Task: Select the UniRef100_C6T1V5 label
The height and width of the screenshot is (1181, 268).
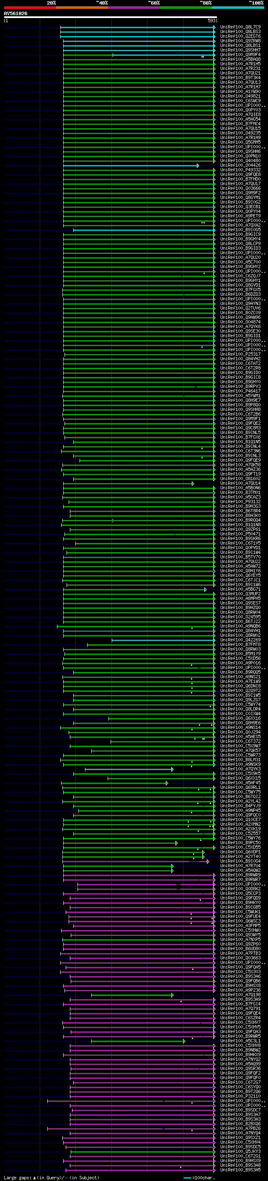Action: [x=240, y=543]
